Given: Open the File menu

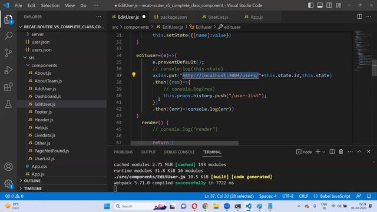Looking at the screenshot, I should 18,5.
